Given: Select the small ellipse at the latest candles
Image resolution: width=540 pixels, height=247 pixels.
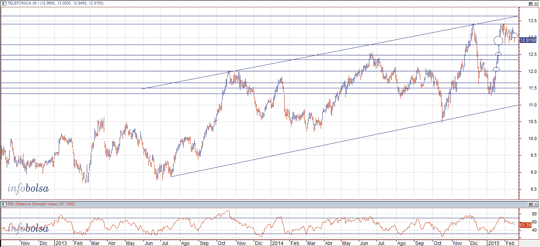Looking at the screenshot, I should point(515,36).
